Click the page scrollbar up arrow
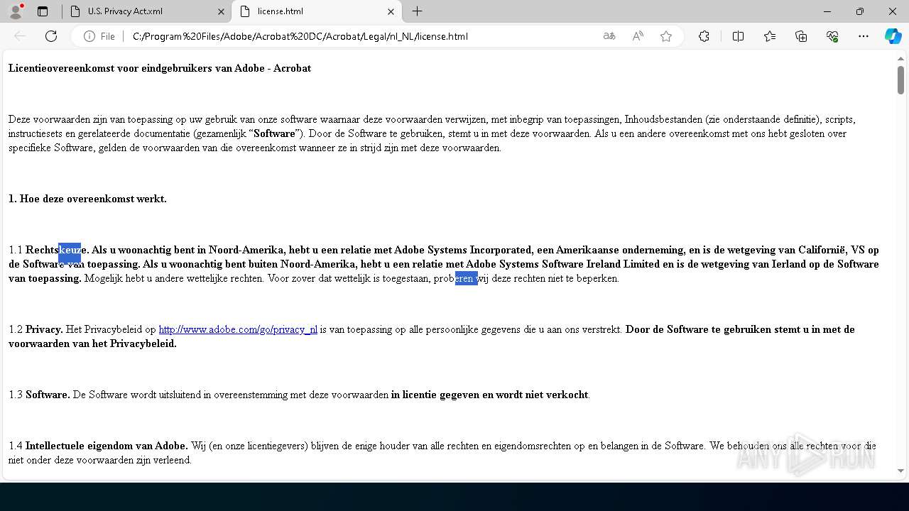Screen dimensions: 909x511 (x=900, y=58)
